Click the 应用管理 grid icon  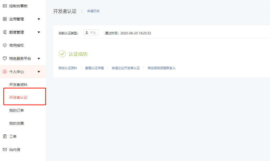[5, 19]
